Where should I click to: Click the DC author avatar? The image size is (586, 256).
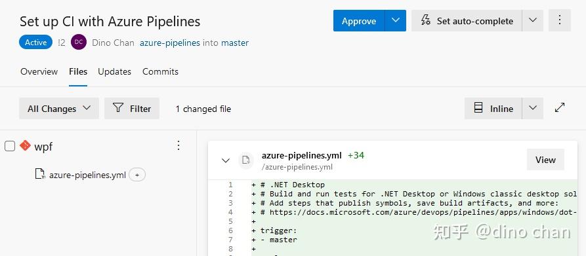pos(79,42)
